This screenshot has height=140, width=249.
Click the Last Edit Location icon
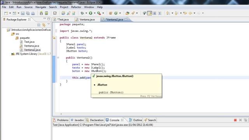pyautogui.click(x=185, y=13)
